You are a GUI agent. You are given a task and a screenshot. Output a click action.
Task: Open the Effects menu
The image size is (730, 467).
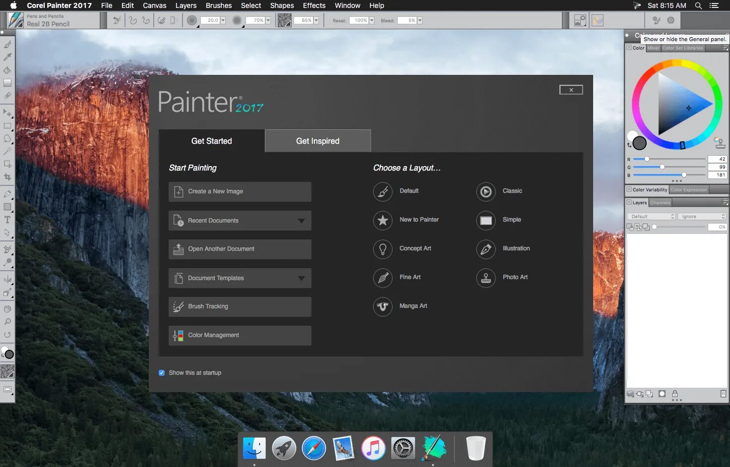coord(314,5)
